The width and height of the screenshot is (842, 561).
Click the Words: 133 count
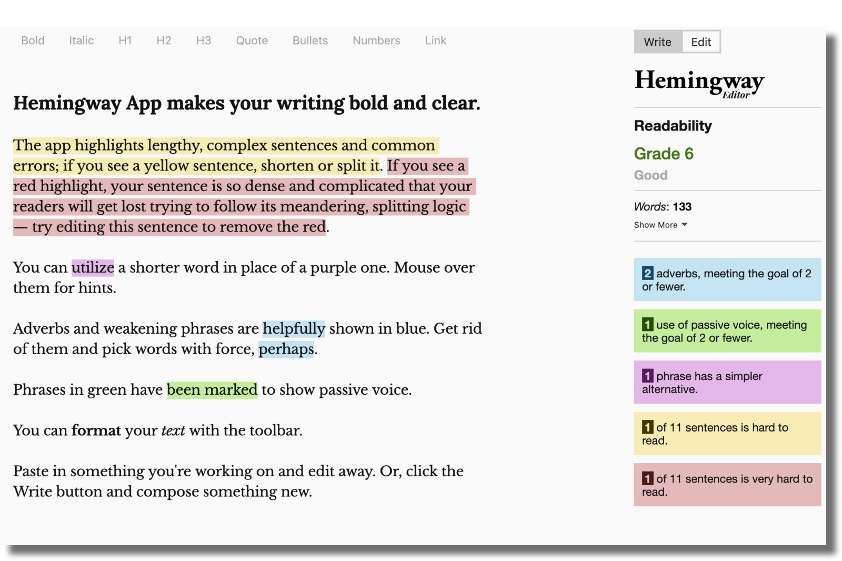(x=663, y=207)
